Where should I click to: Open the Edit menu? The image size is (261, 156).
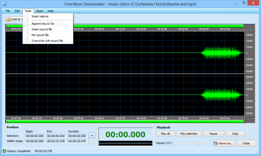pyautogui.click(x=17, y=11)
